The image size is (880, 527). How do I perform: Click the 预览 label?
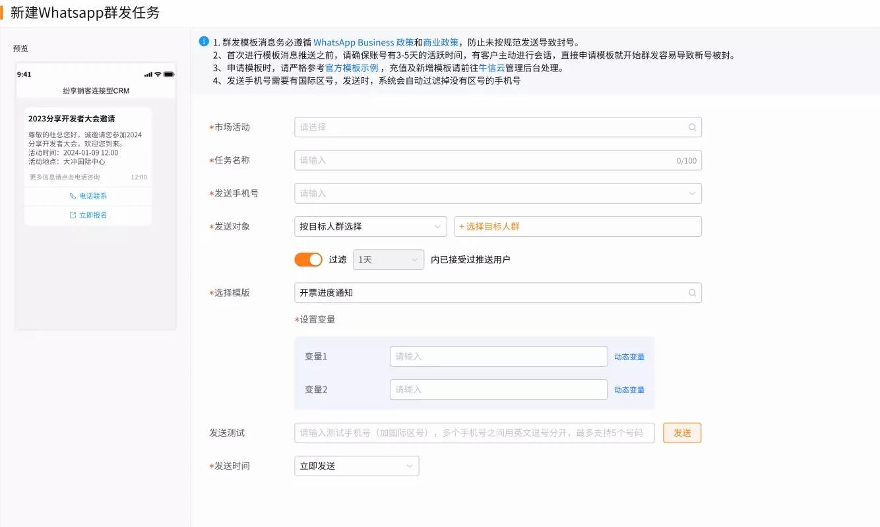pos(20,49)
